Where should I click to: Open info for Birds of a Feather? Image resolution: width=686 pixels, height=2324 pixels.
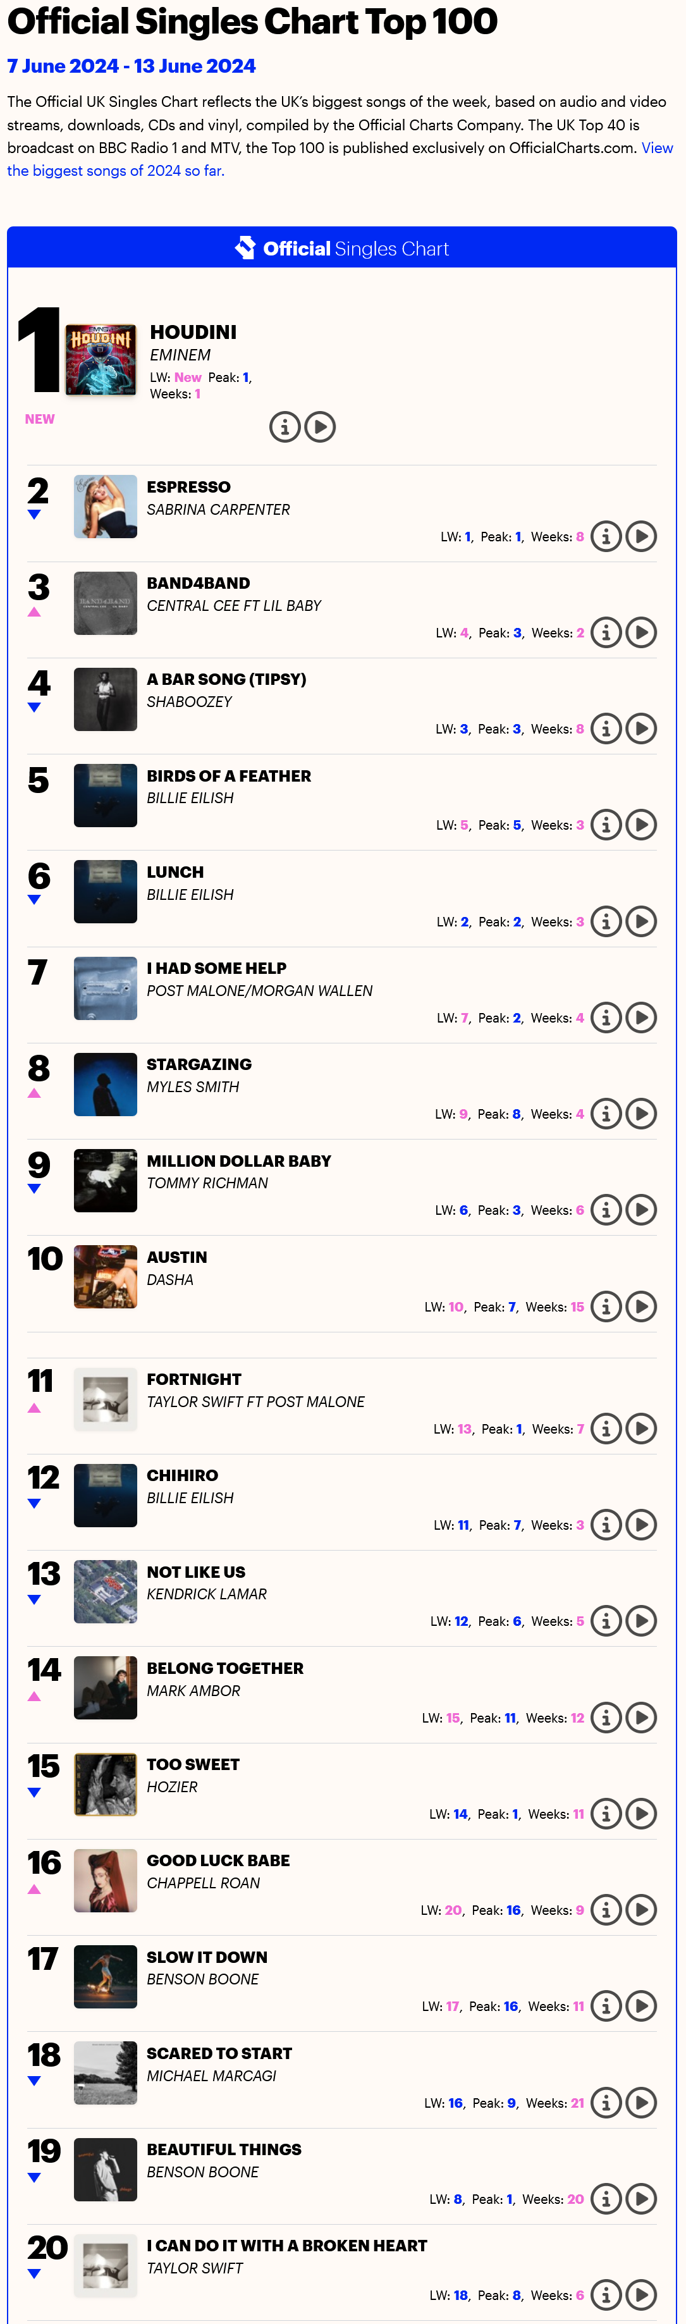click(x=606, y=825)
